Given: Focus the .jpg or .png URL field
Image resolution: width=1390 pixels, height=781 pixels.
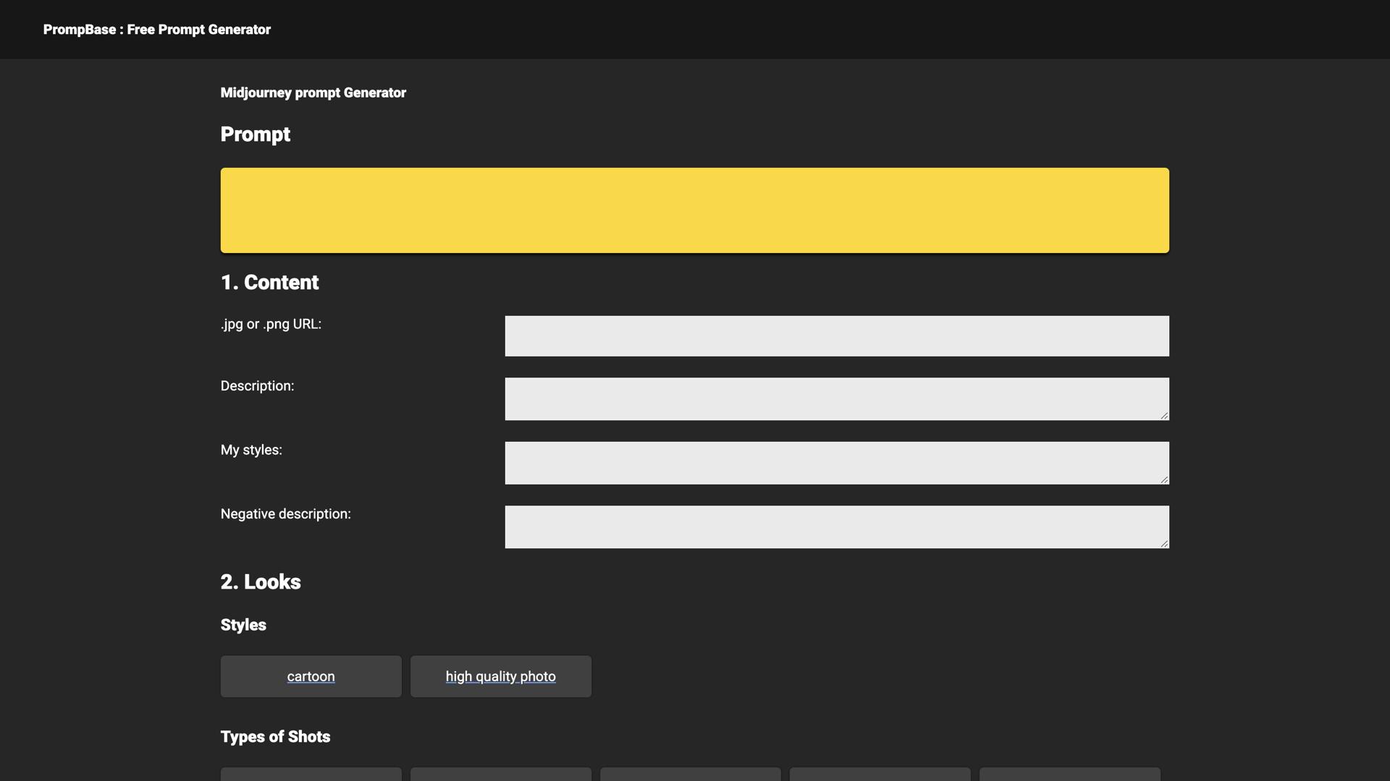Looking at the screenshot, I should [836, 336].
